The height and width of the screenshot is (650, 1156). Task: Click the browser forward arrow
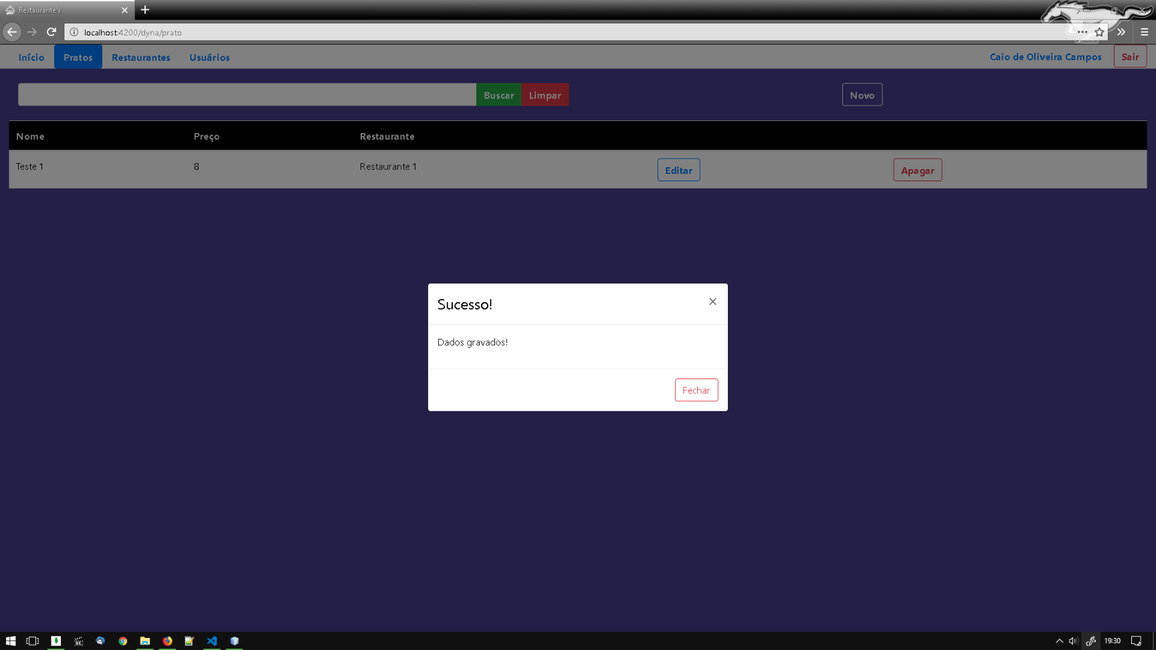click(32, 31)
